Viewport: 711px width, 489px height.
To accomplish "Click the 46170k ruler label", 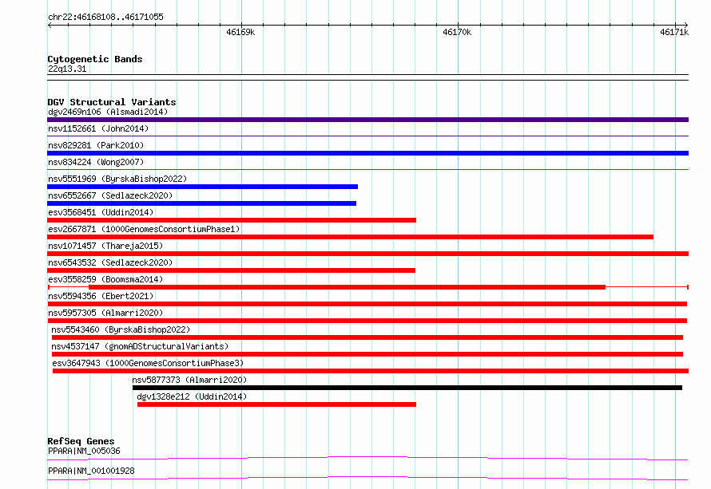I will tap(457, 32).
